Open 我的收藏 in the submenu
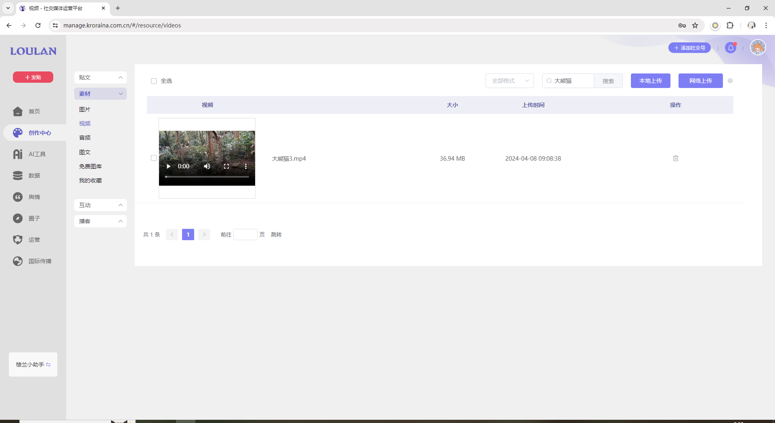Image resolution: width=775 pixels, height=423 pixels. pos(90,180)
